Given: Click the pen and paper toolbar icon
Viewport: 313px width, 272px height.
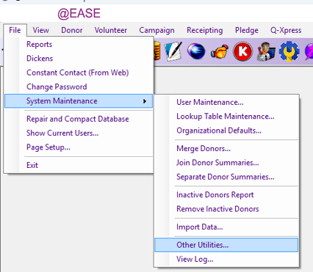Looking at the screenshot, I should pos(173,51).
